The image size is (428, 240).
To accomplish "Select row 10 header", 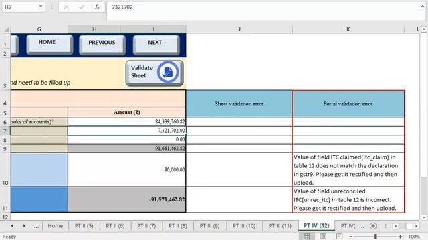I will pos(5,170).
